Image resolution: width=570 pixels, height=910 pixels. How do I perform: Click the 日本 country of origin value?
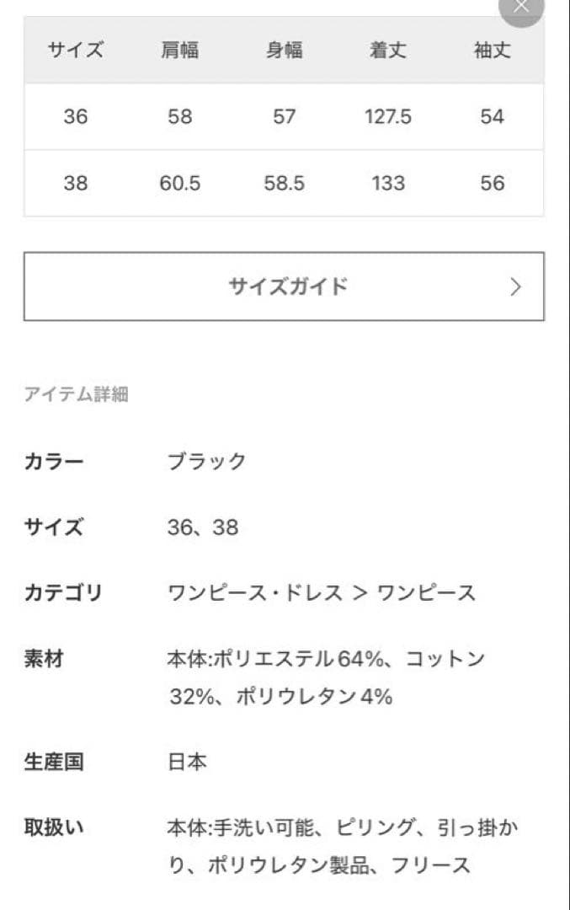pyautogui.click(x=187, y=763)
